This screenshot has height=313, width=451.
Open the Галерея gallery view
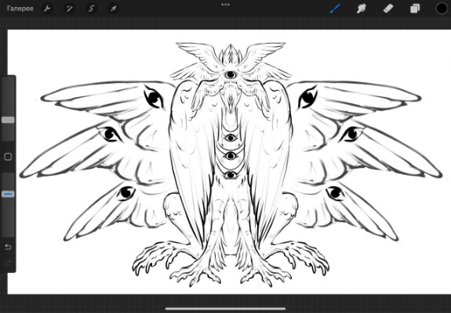20,9
